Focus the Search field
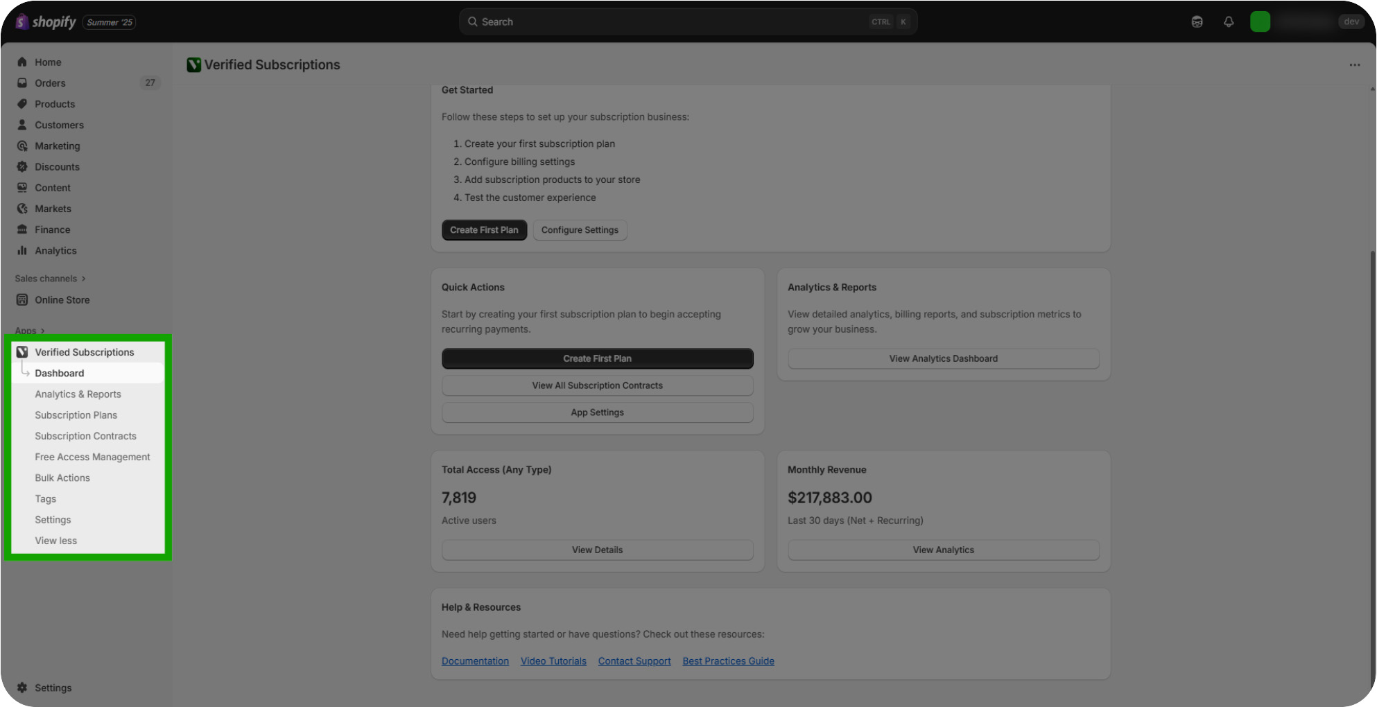The image size is (1377, 707). pyautogui.click(x=688, y=21)
